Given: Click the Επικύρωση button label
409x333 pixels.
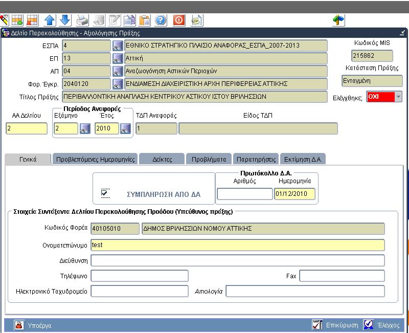Looking at the screenshot, I should (x=342, y=325).
